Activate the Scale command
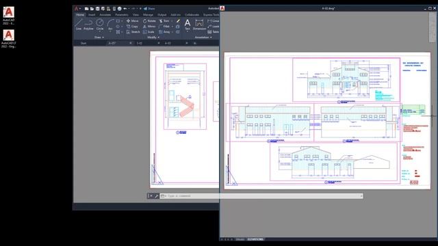 coord(149,32)
